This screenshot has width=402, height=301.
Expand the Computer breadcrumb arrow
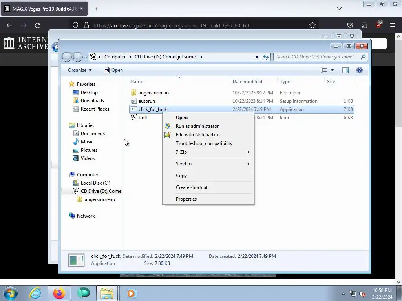(130, 57)
